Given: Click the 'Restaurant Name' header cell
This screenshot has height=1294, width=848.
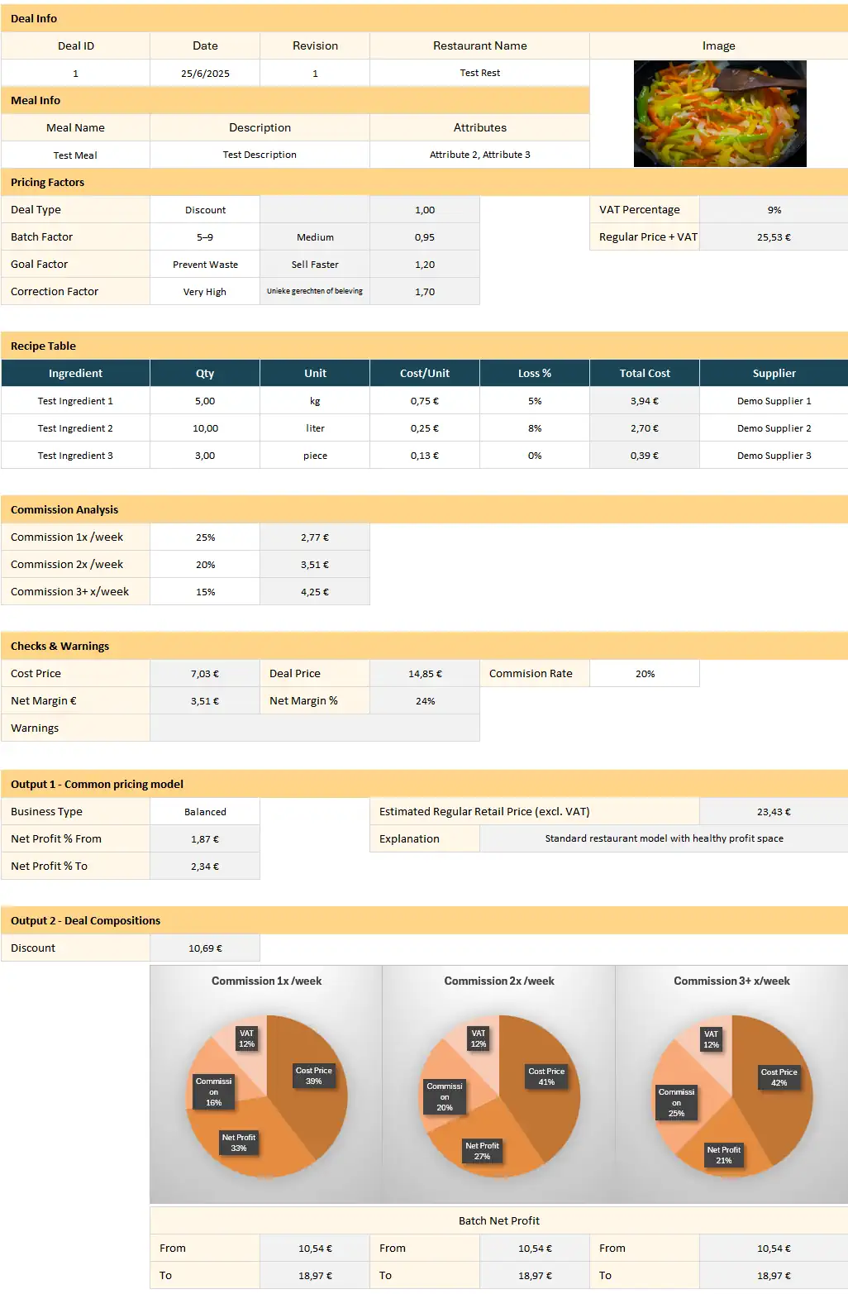Looking at the screenshot, I should [479, 45].
